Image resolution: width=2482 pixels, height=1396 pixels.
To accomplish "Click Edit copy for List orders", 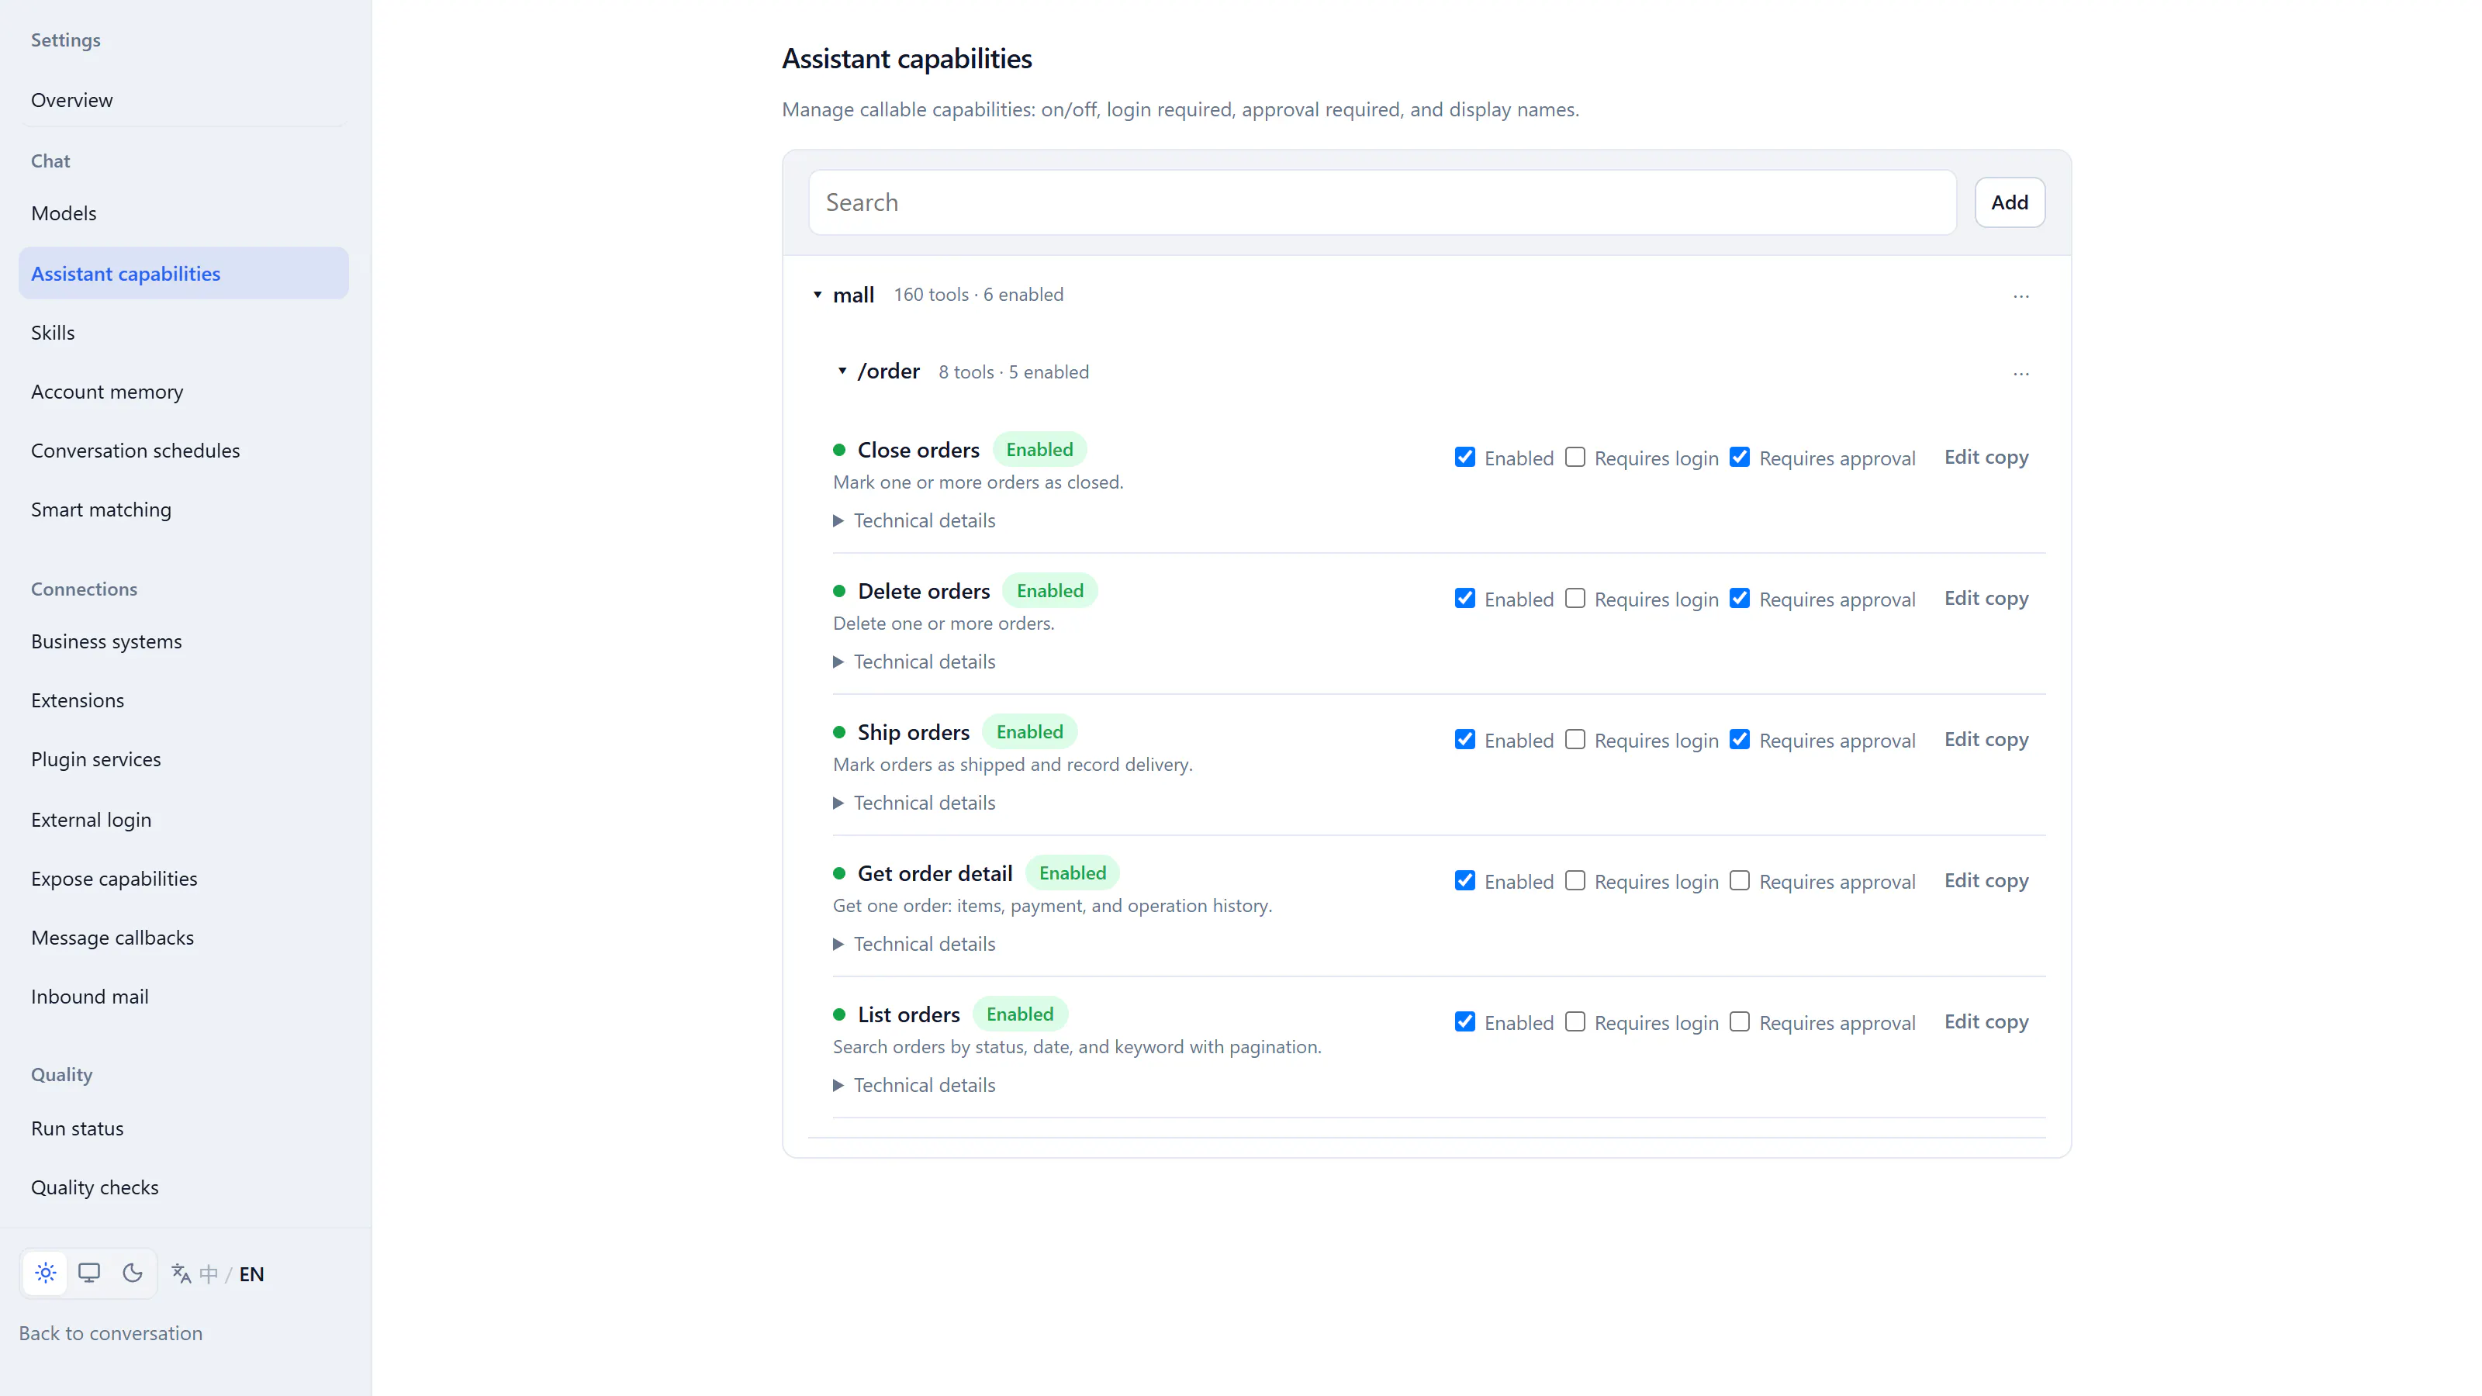I will click(1986, 1022).
